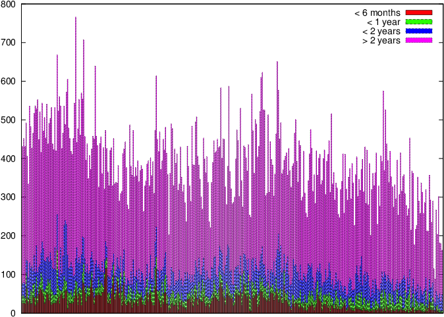Click the red legend color swatch
The height and width of the screenshot is (317, 444).
(x=418, y=12)
